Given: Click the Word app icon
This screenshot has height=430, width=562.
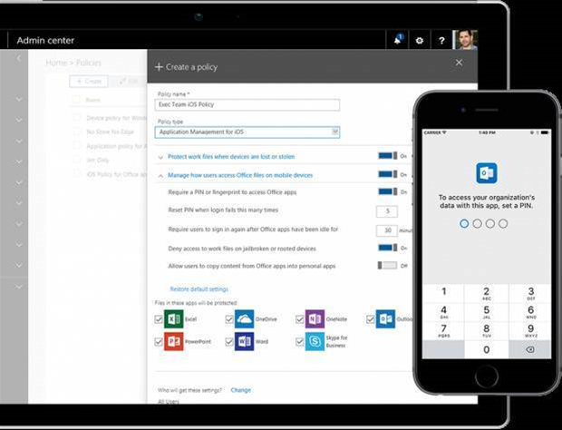Looking at the screenshot, I should [x=245, y=341].
